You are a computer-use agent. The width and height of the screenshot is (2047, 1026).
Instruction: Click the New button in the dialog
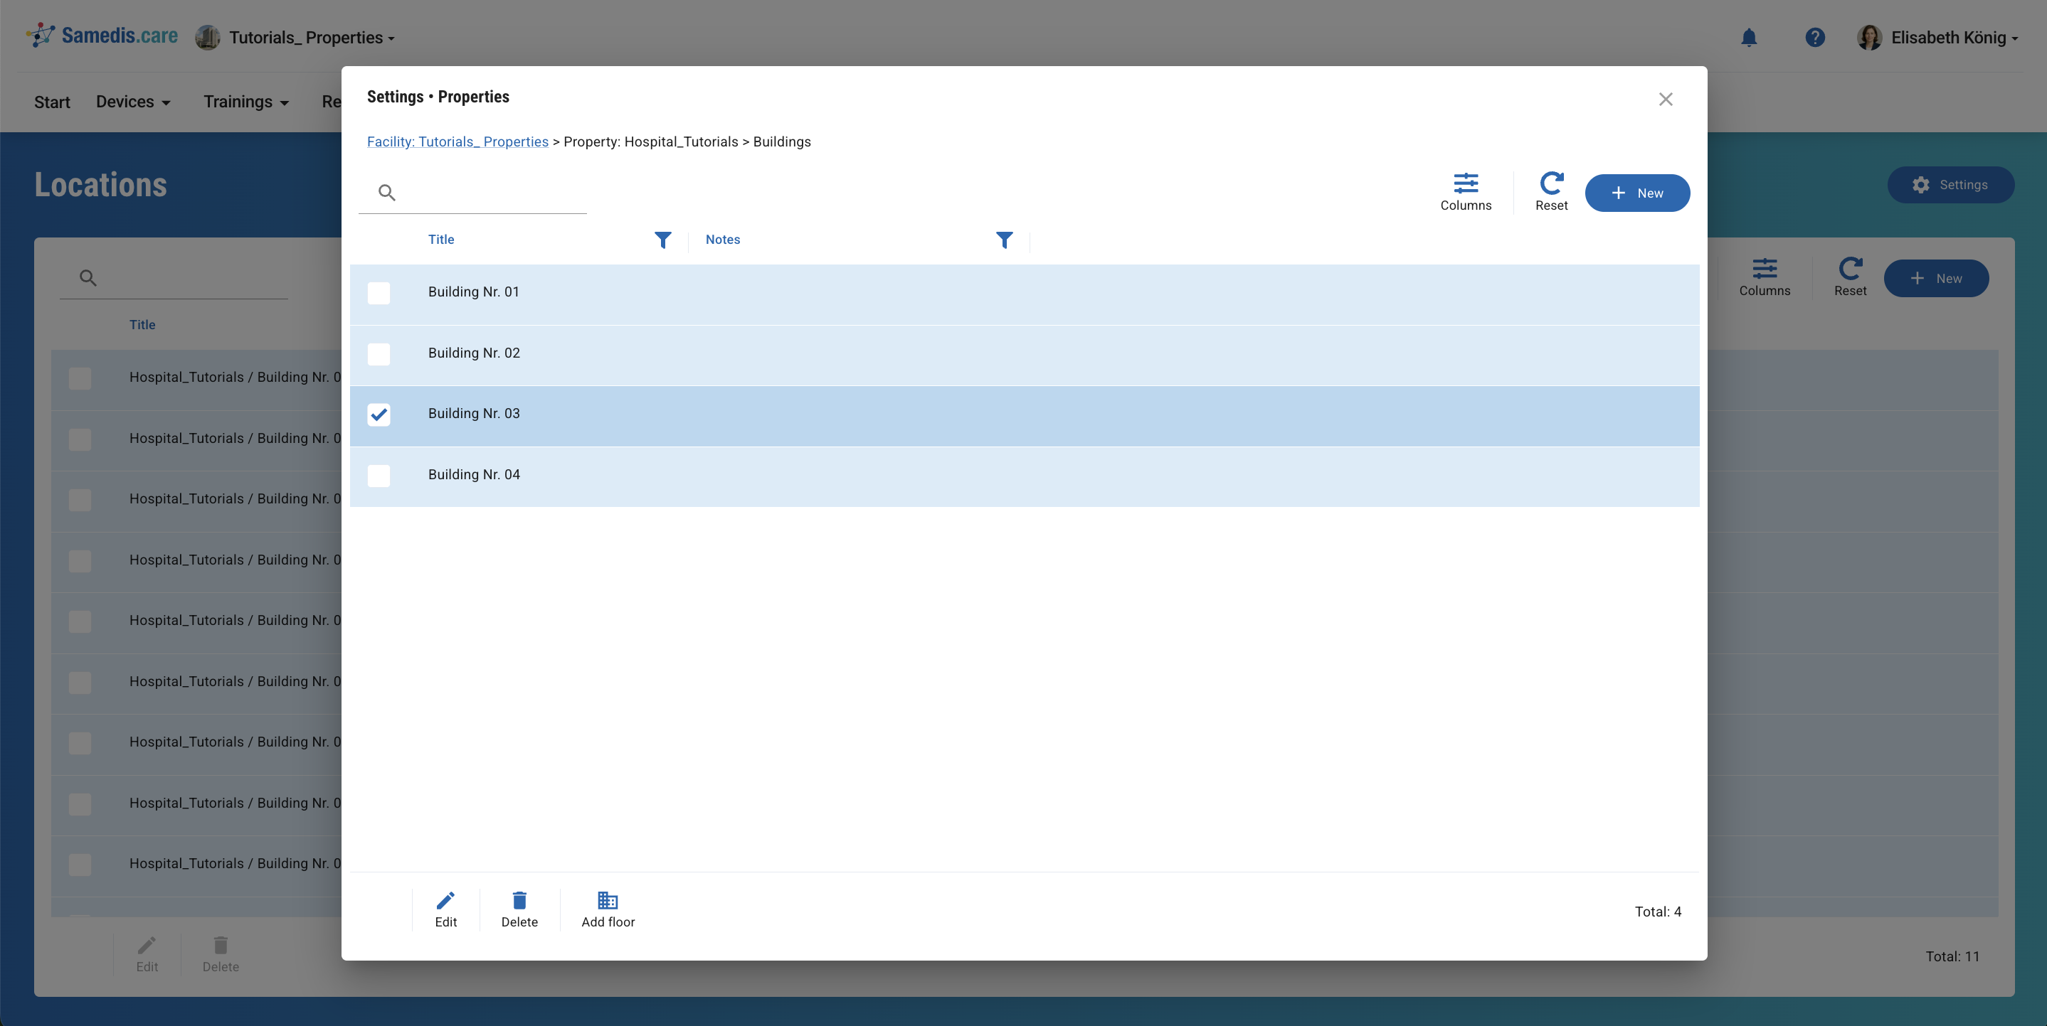tap(1636, 193)
